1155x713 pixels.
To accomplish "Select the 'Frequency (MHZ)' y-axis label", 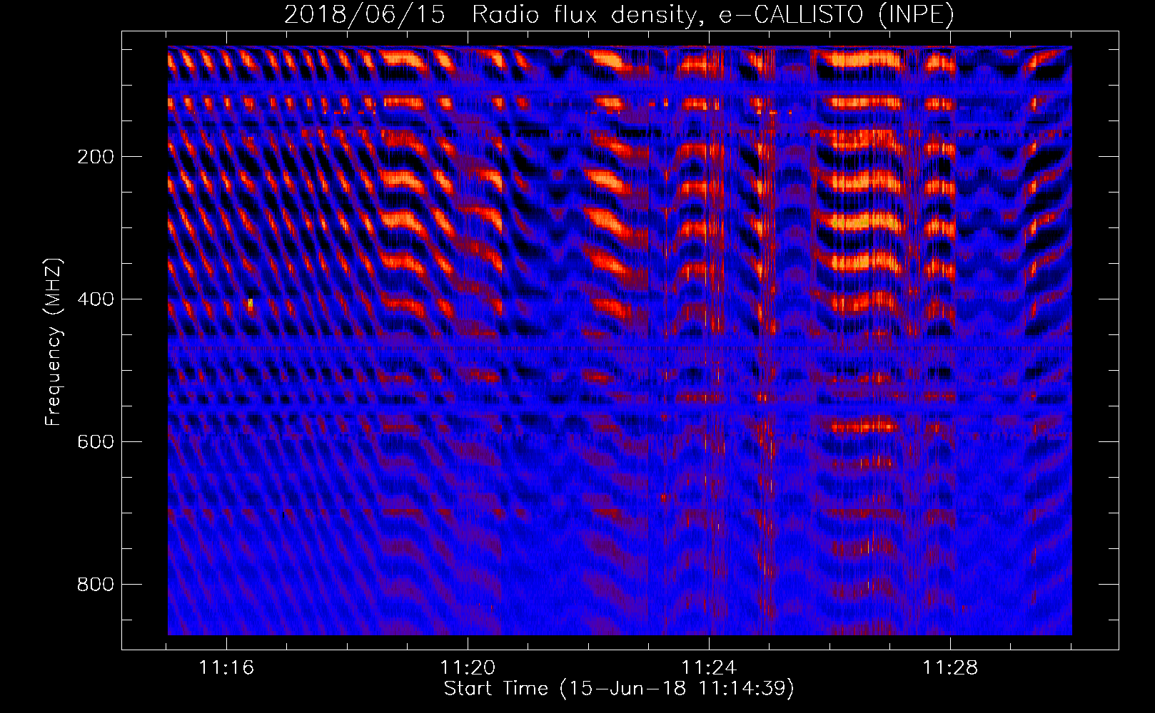I will click(x=54, y=342).
